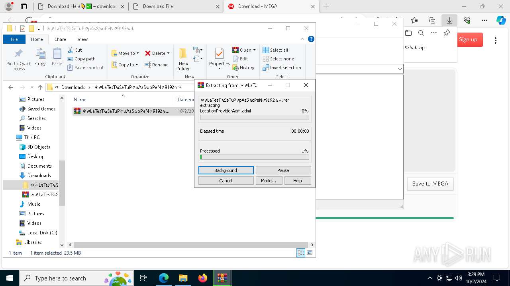The width and height of the screenshot is (510, 286).
Task: Click the Background button in extraction dialog
Action: 226,170
